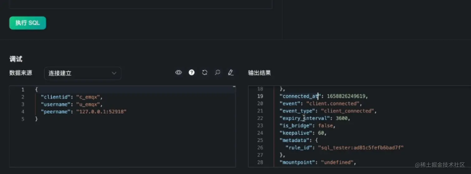Screen dimensions: 471x174
Task: Click line number 26 in output gutter
Action: (260, 148)
